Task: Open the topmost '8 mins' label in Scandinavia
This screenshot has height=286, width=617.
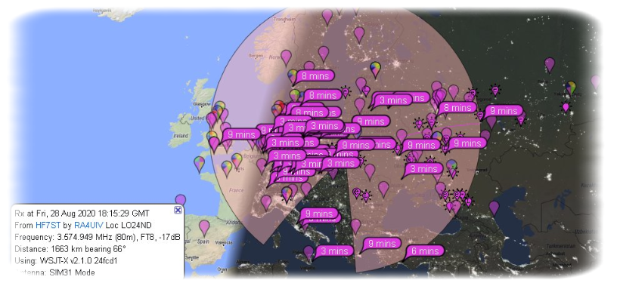Action: 315,75
